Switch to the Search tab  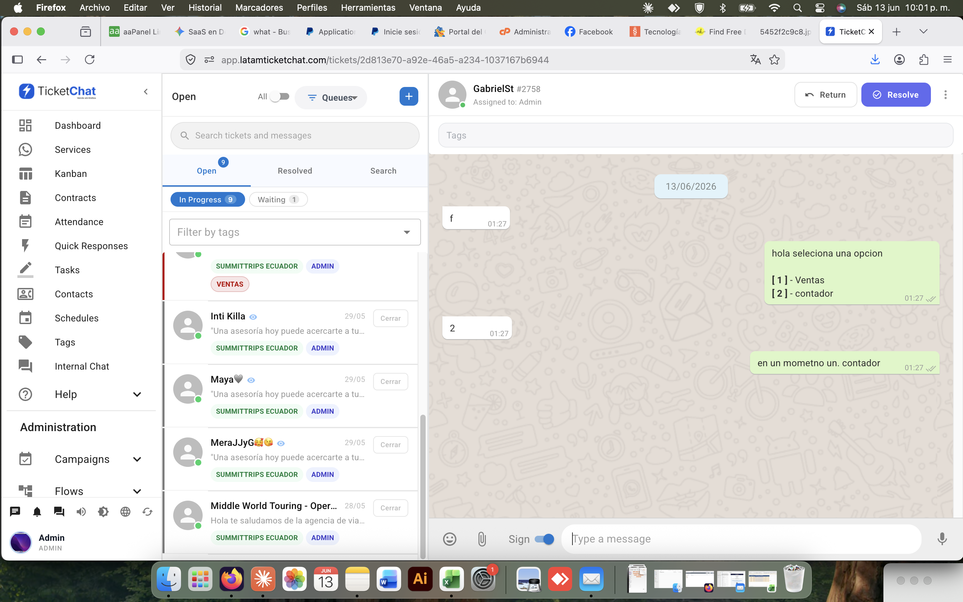point(383,171)
